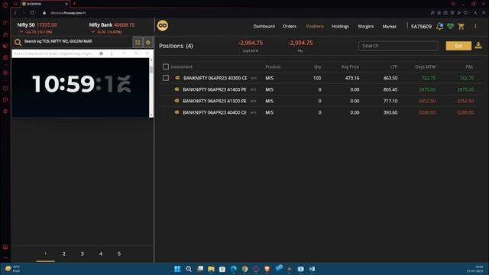Switch to watchlist tab 2

(x=64, y=254)
